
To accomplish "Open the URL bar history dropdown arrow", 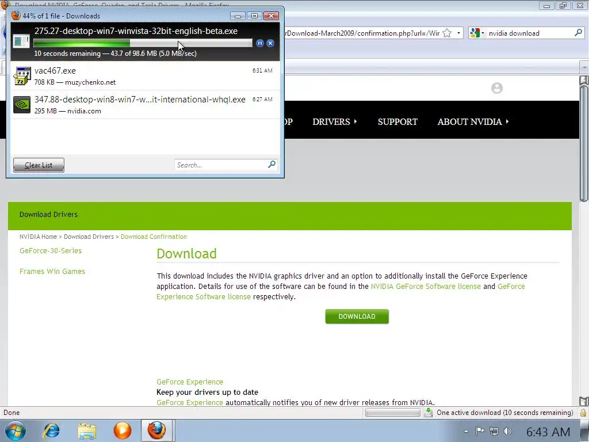I will click(458, 33).
